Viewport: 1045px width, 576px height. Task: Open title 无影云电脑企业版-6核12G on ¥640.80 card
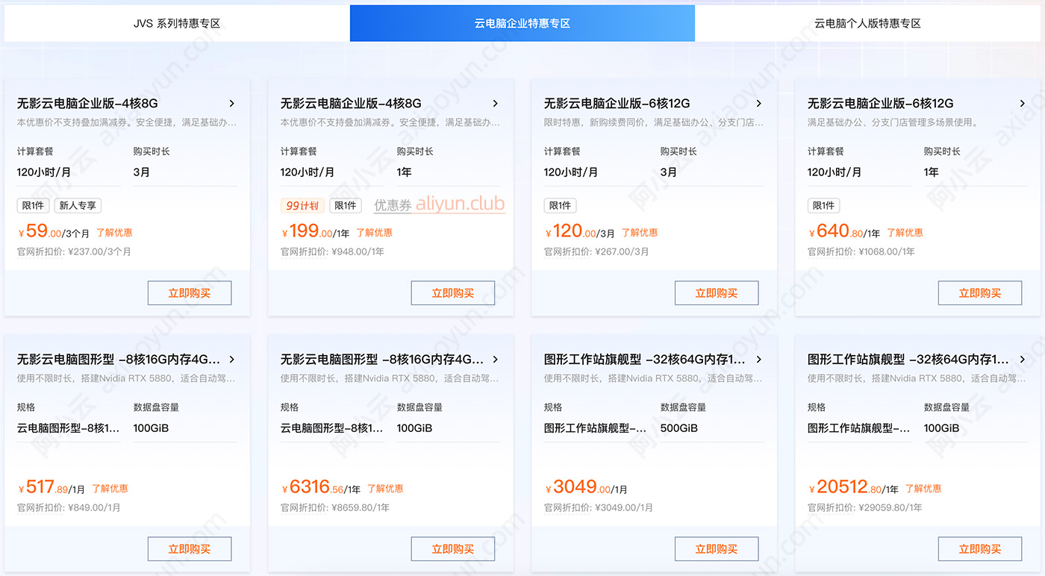point(881,104)
